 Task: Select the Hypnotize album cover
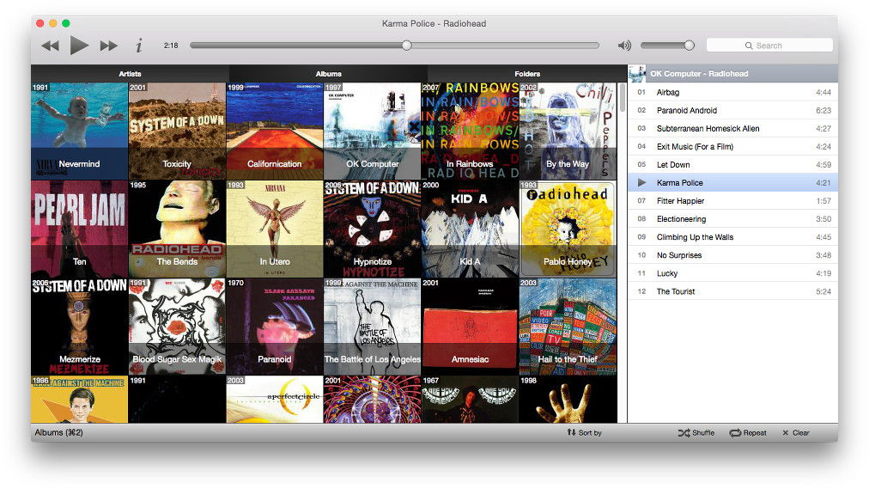[x=372, y=229]
